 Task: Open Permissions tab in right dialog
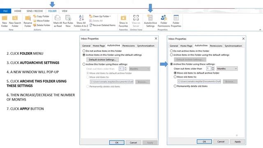[216, 46]
